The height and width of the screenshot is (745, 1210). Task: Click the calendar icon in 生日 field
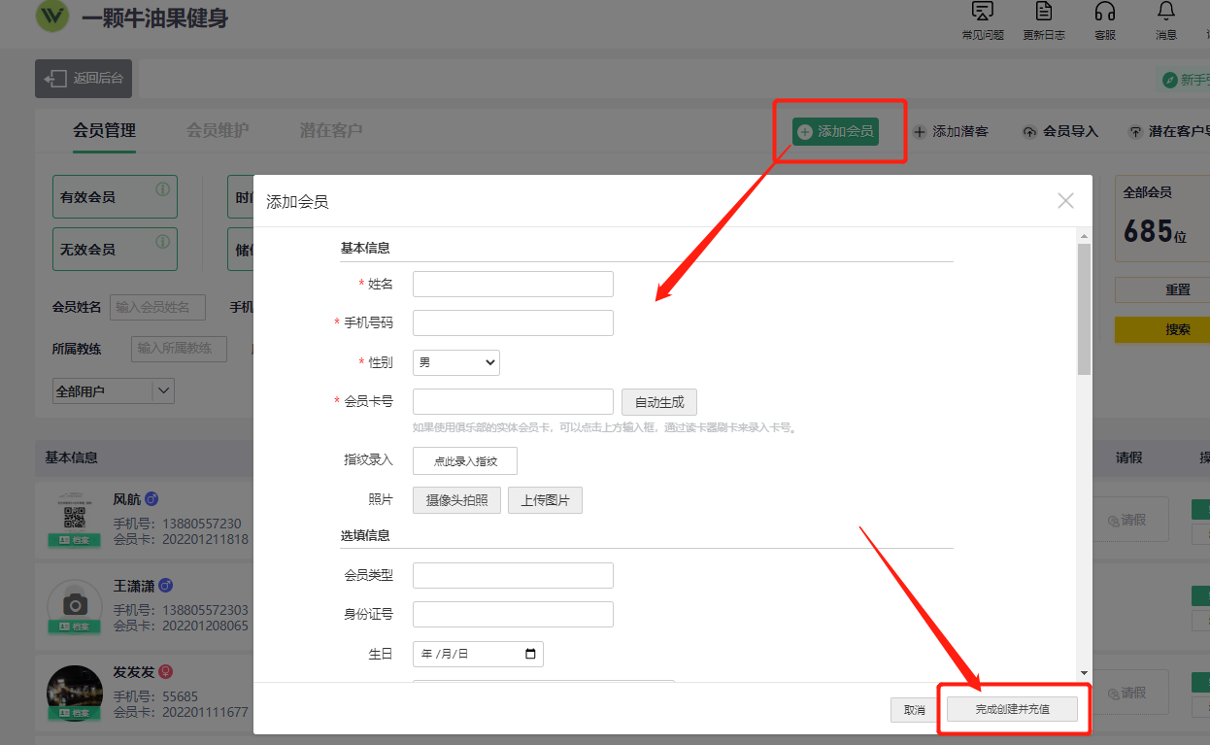pos(530,654)
